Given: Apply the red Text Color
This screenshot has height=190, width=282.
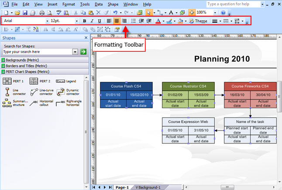Looking at the screenshot, I should tap(158, 21).
